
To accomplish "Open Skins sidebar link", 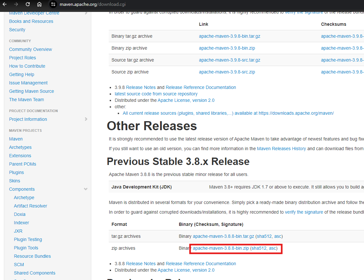I will click(x=15, y=181).
